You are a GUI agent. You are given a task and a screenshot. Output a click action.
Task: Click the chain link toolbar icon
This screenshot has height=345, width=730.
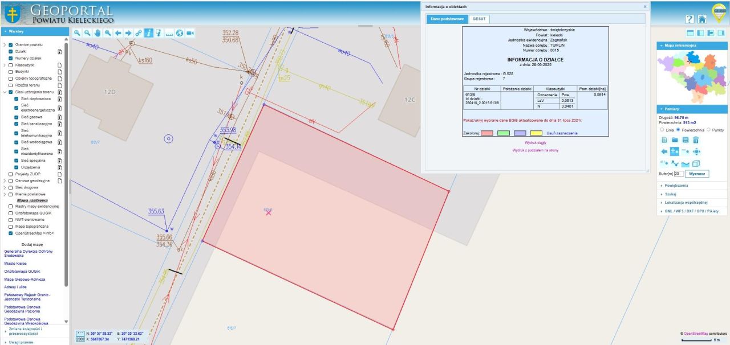pyautogui.click(x=139, y=33)
